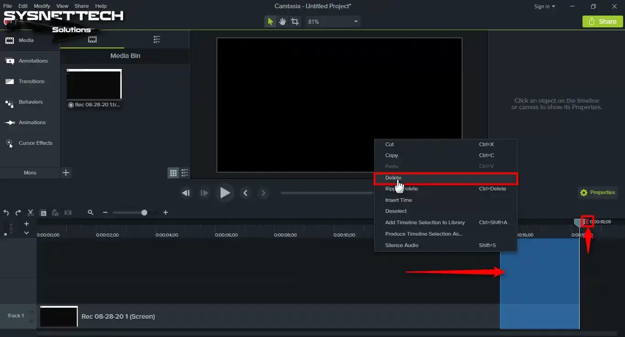Split clip at playhead
Image resolution: width=625 pixels, height=337 pixels.
click(68, 213)
